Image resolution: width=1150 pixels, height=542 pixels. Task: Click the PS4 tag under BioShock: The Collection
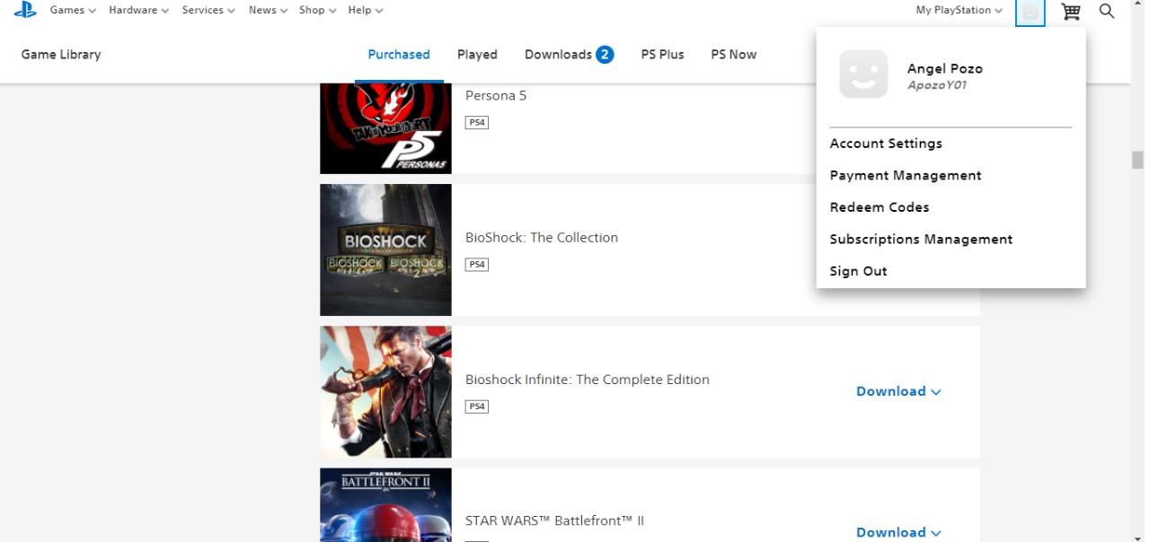pyautogui.click(x=476, y=265)
